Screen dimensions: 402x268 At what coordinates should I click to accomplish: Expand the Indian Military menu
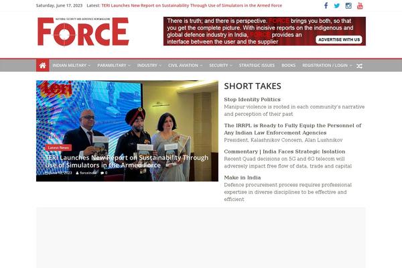point(72,66)
